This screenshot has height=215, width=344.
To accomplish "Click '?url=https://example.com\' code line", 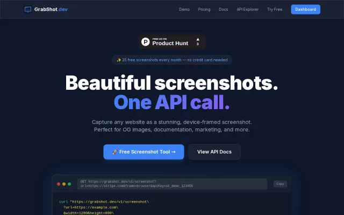I will coord(91,207).
